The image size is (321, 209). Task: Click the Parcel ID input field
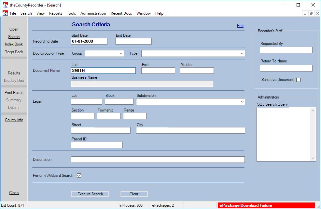(x=97, y=145)
